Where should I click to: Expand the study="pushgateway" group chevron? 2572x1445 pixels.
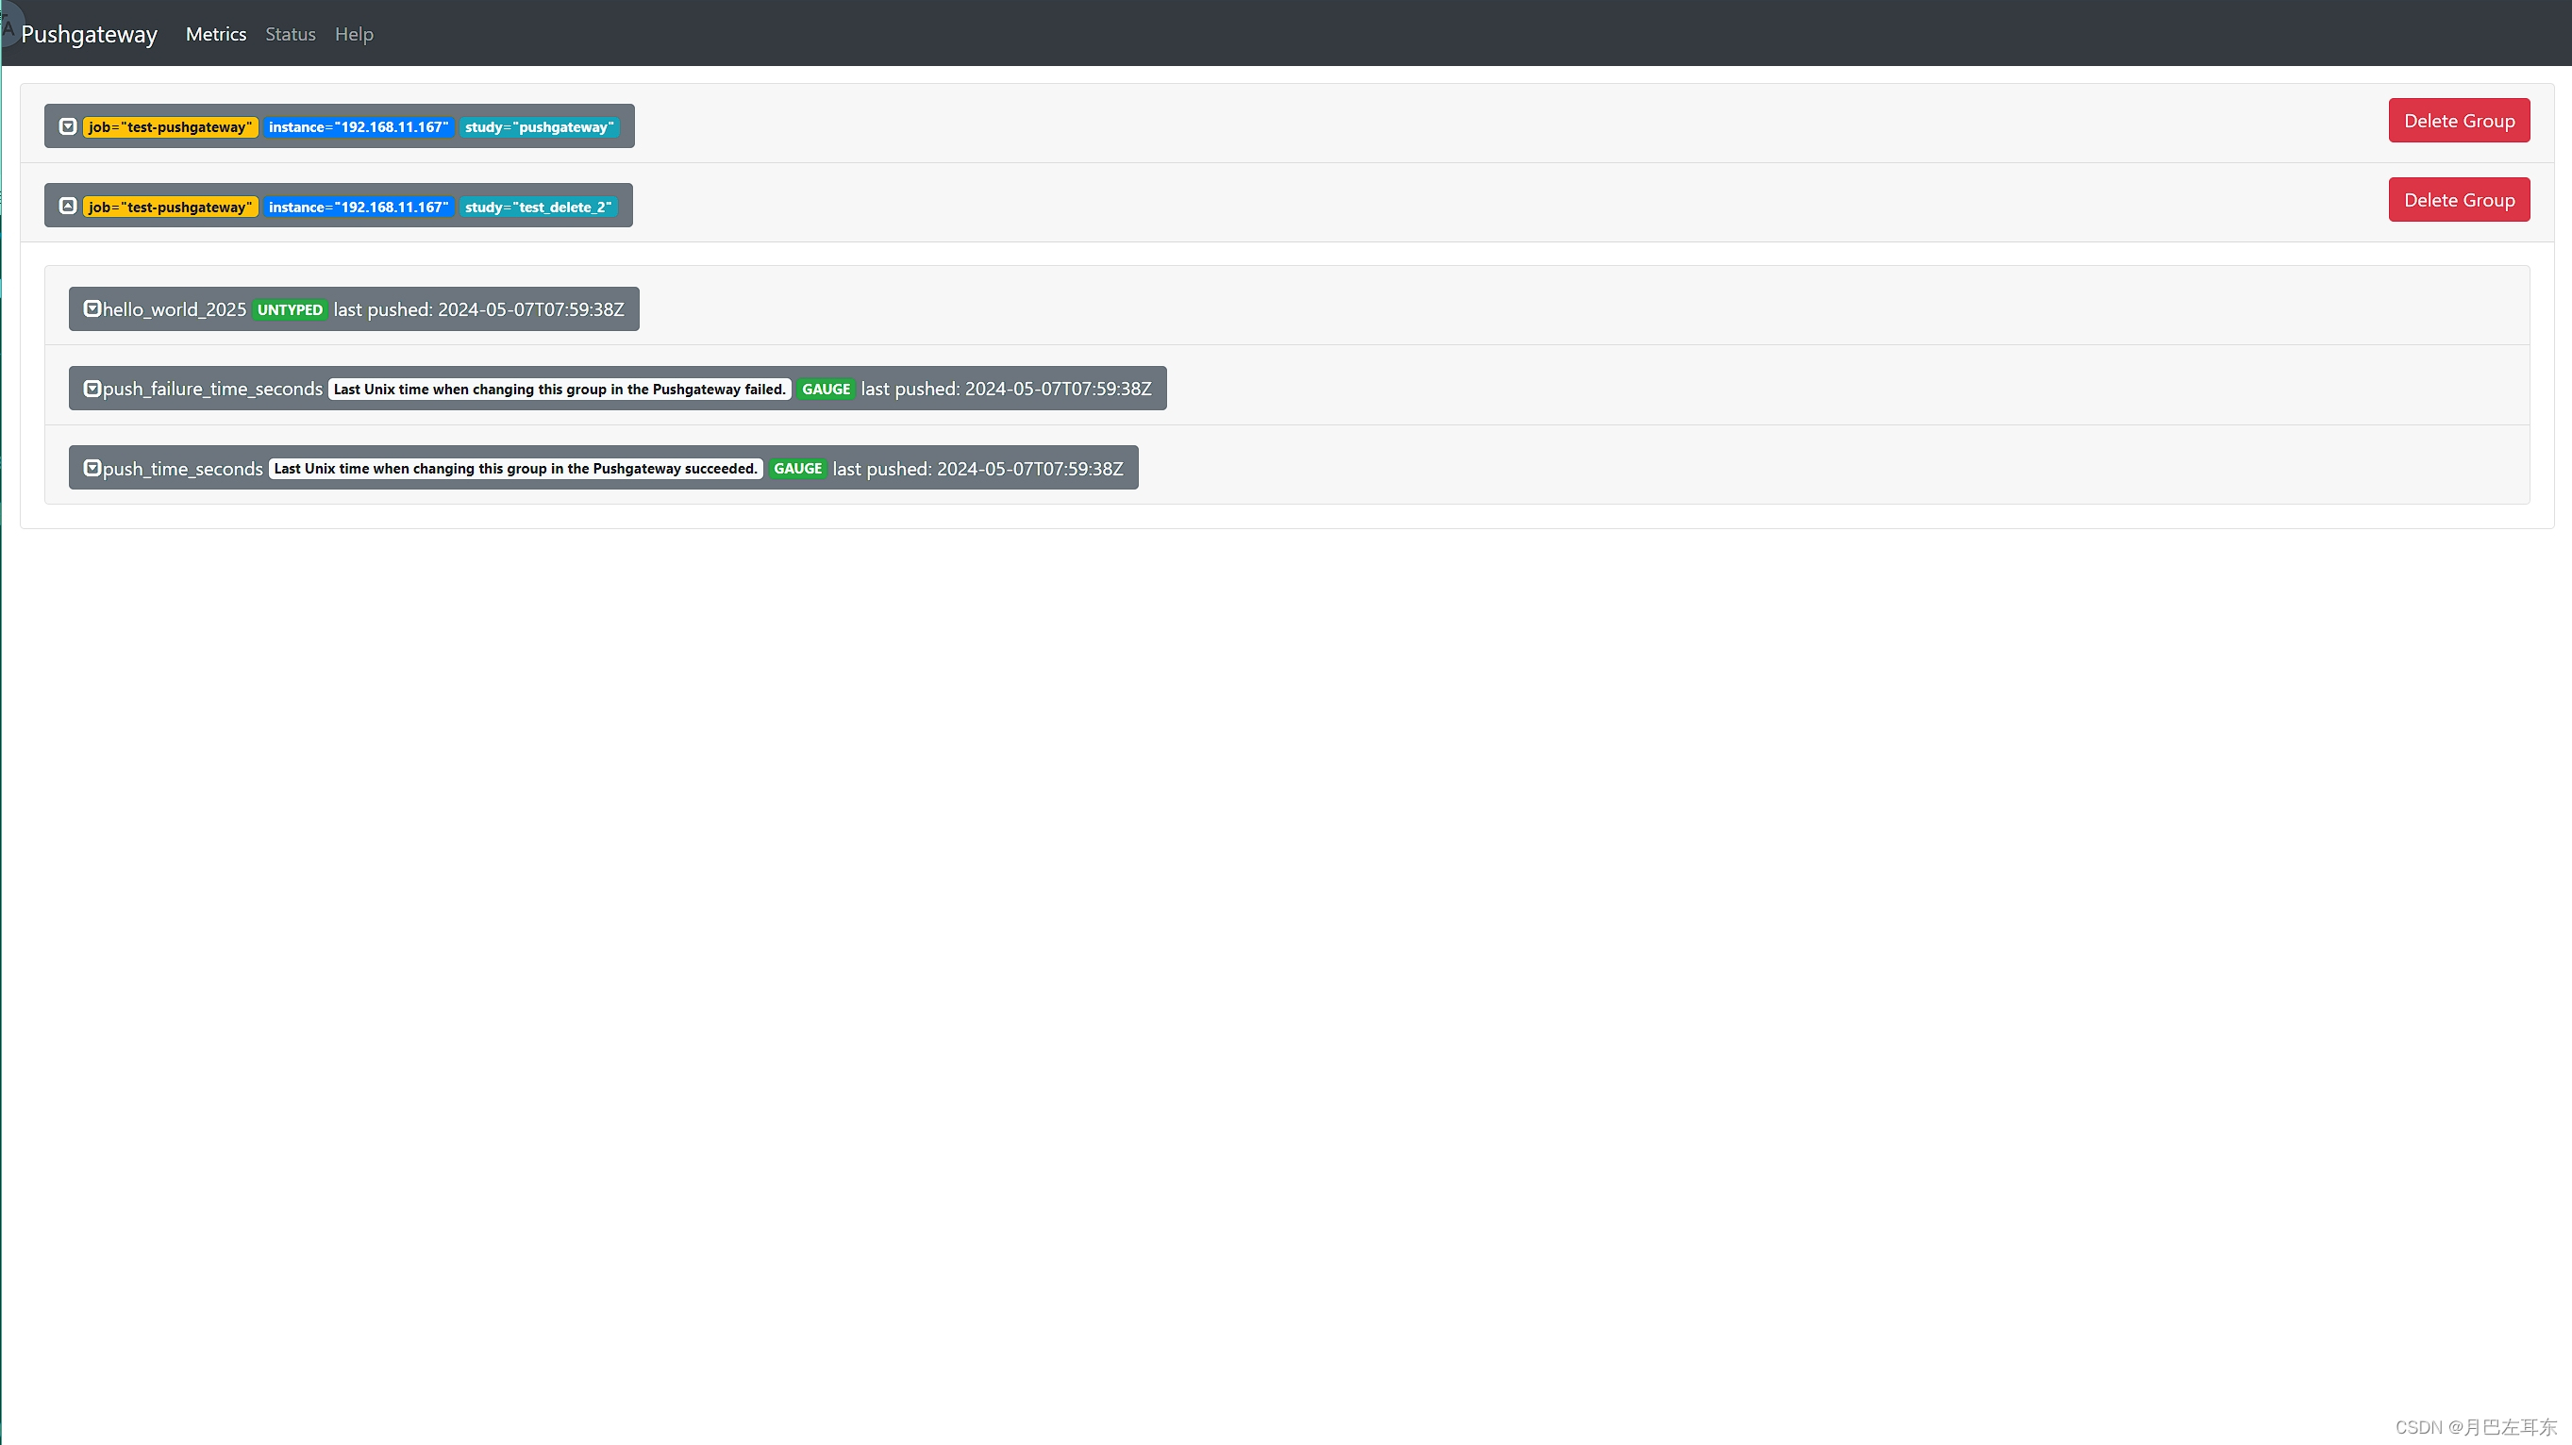(68, 126)
